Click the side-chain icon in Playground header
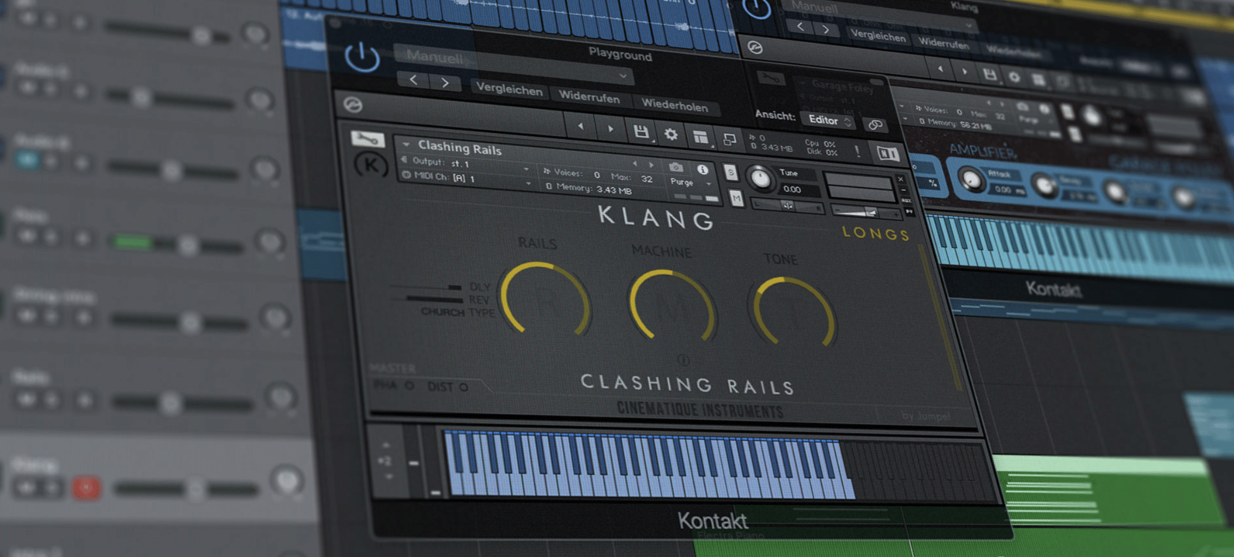1234x557 pixels. point(353,104)
